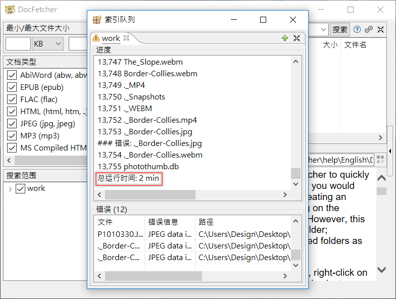Screen dimensions: 396x299
Task: Close the work tab using its small X icon
Action: pos(126,38)
